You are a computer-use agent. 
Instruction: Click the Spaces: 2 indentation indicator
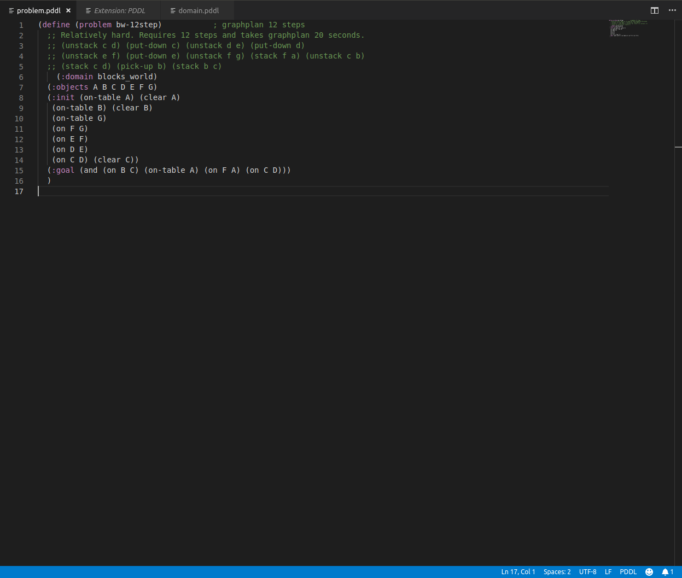[x=557, y=571]
